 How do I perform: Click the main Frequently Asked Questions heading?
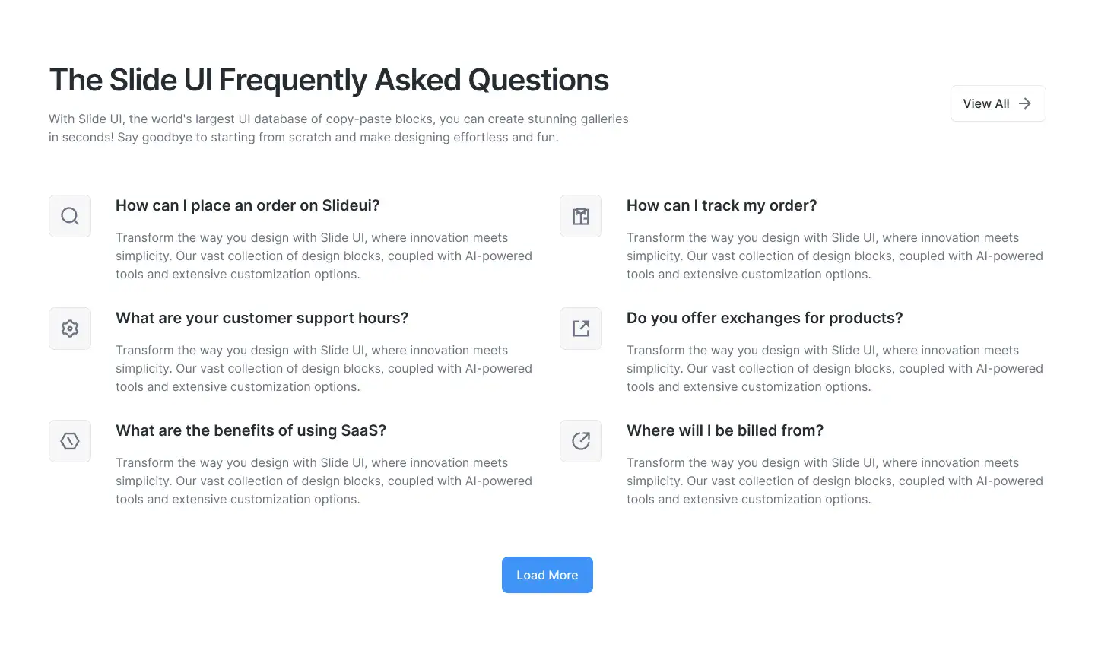coord(328,80)
